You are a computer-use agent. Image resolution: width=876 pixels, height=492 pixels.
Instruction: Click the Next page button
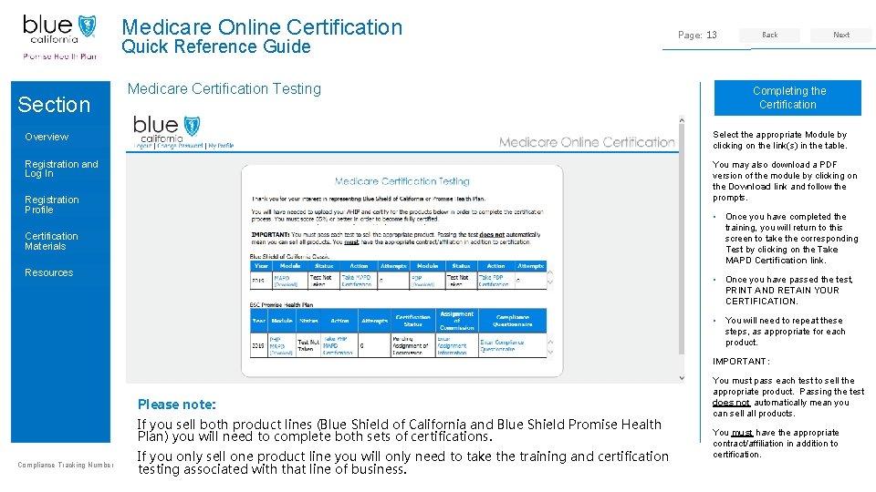(x=840, y=36)
